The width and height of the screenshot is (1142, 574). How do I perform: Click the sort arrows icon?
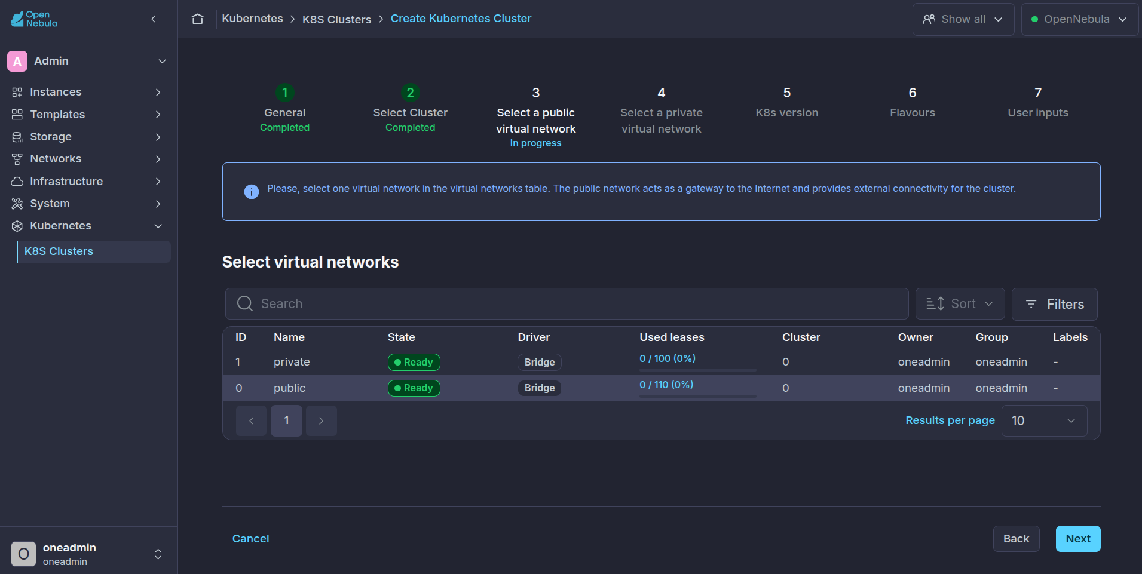[x=935, y=303]
